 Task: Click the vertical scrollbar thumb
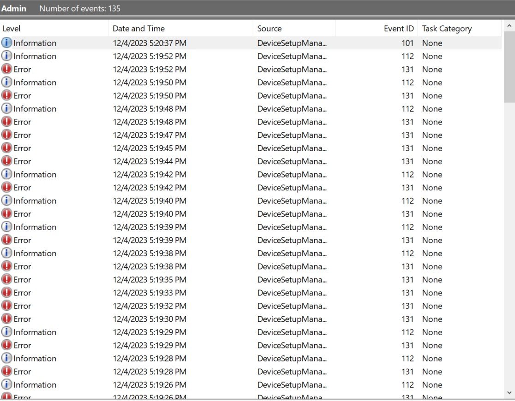[x=509, y=67]
